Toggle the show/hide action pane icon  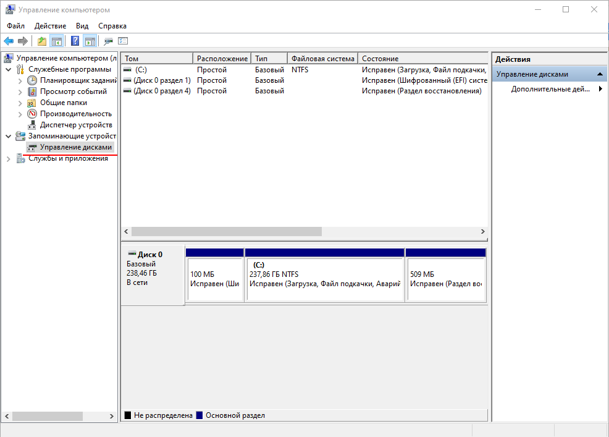90,41
